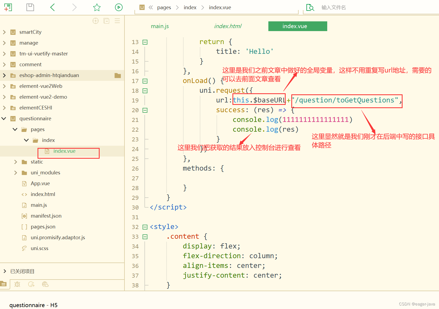Click the run play icon
Image resolution: width=439 pixels, height=309 pixels.
tap(119, 7)
